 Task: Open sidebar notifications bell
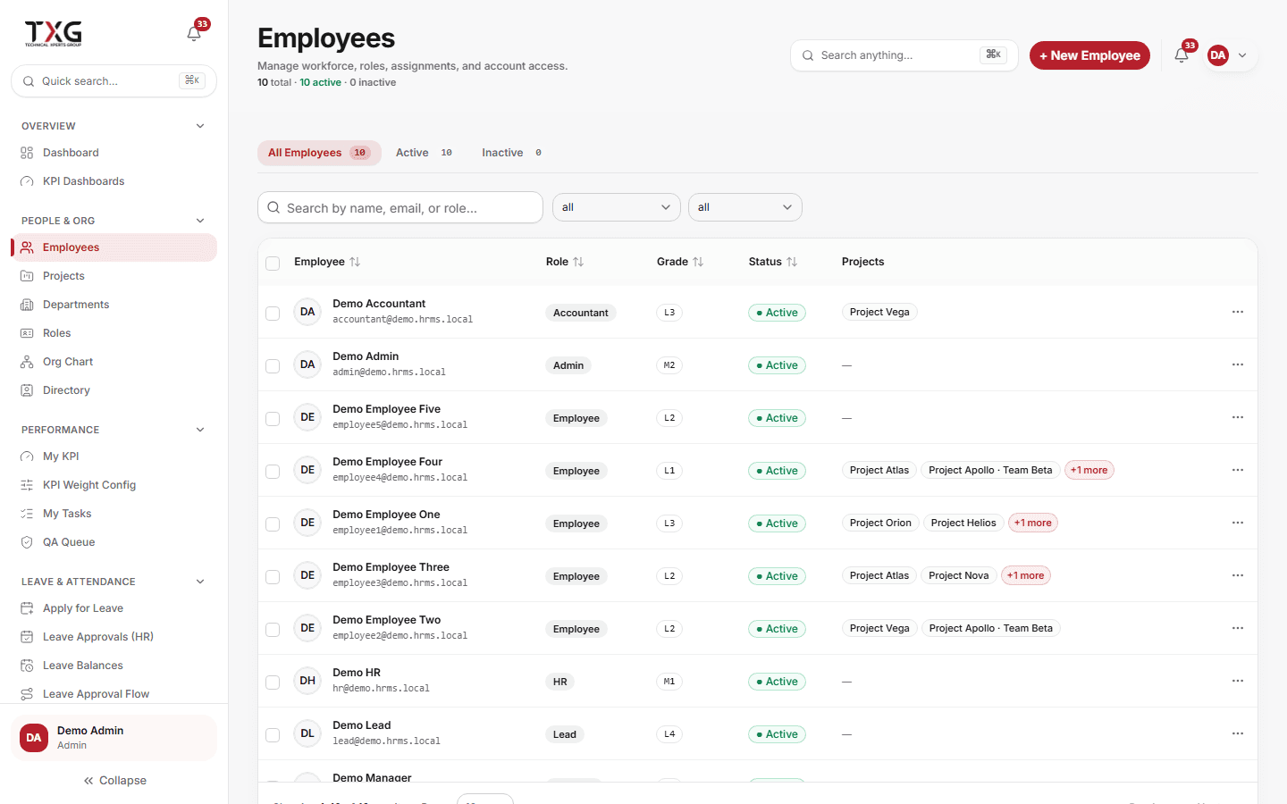click(x=194, y=34)
